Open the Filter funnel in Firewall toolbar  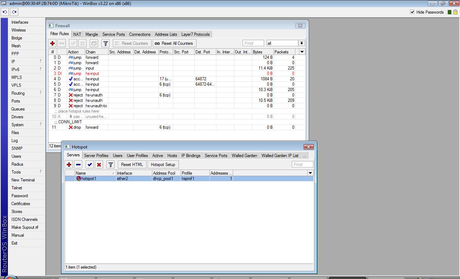point(105,43)
